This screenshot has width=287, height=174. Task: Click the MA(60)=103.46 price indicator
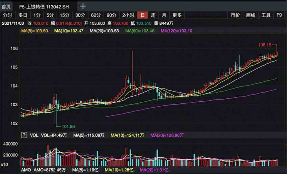point(140,31)
